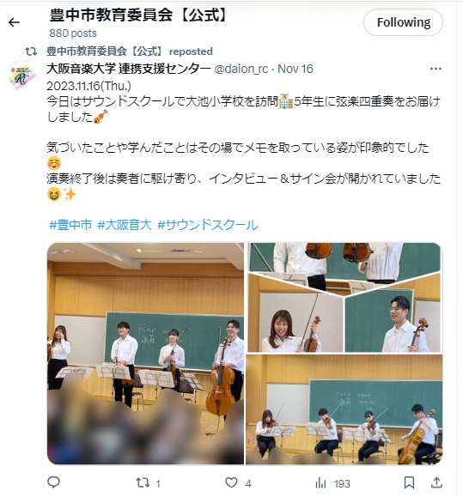The image size is (463, 497).
Task: Open reply via speech bubble icon
Action: click(53, 482)
